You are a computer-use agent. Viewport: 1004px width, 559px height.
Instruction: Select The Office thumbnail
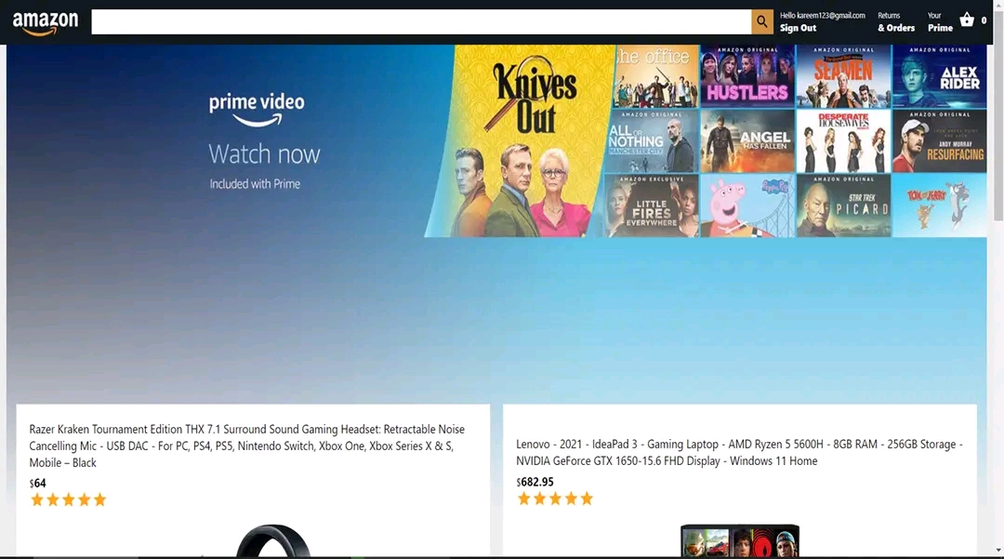(x=655, y=76)
